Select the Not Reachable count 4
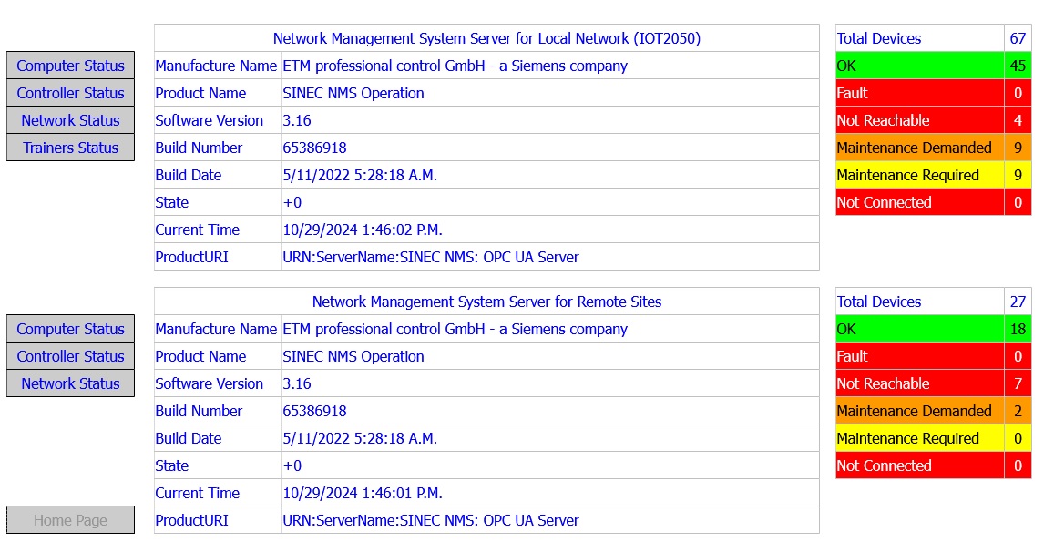Image resolution: width=1044 pixels, height=542 pixels. [x=1018, y=120]
